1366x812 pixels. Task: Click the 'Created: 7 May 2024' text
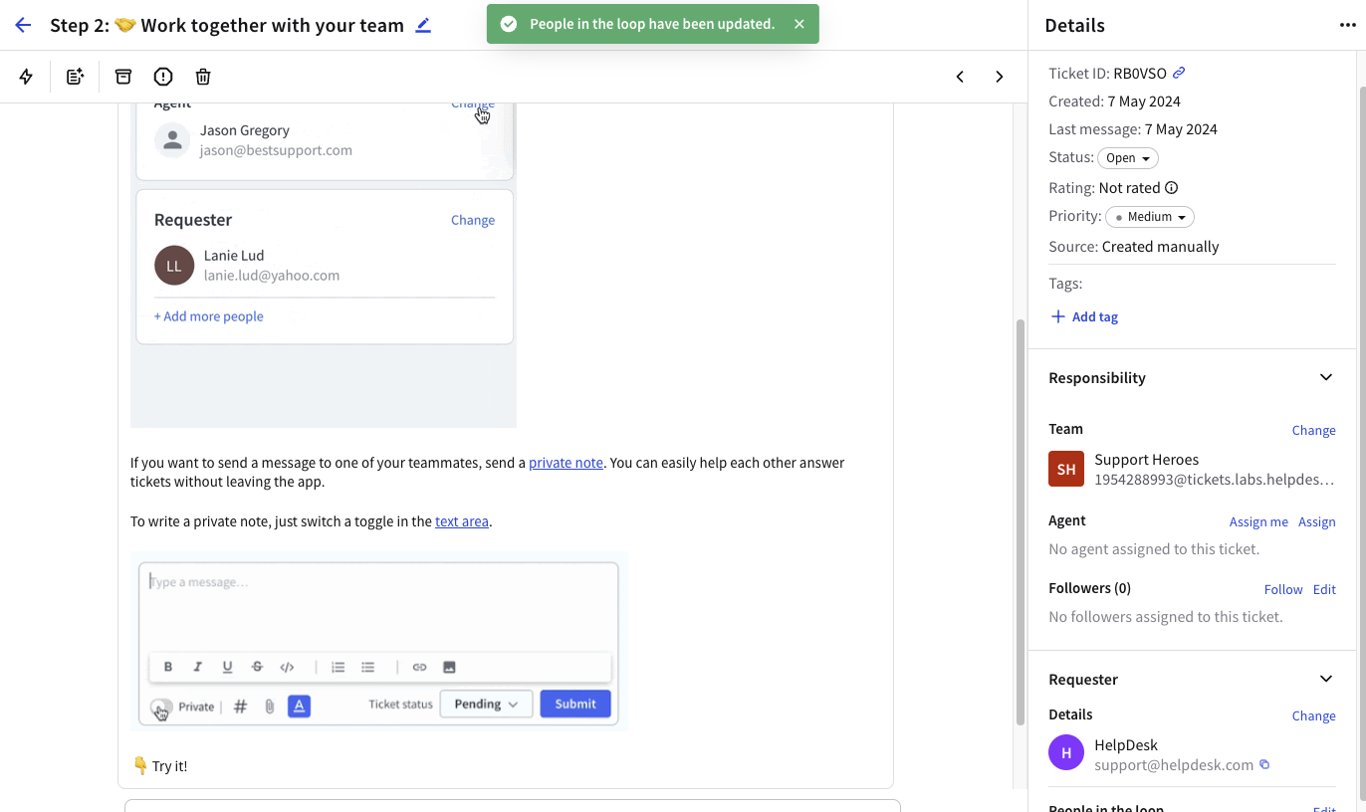click(1114, 101)
